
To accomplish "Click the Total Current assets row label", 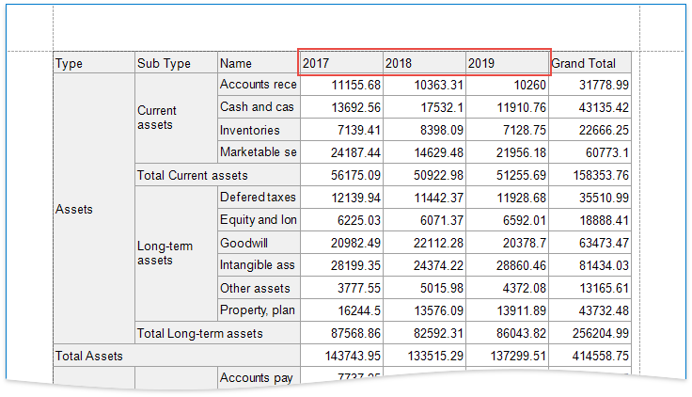I will point(217,175).
